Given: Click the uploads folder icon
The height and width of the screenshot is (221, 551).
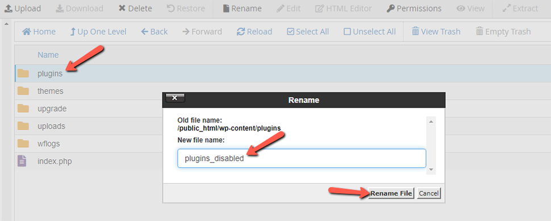Looking at the screenshot, I should (x=23, y=126).
